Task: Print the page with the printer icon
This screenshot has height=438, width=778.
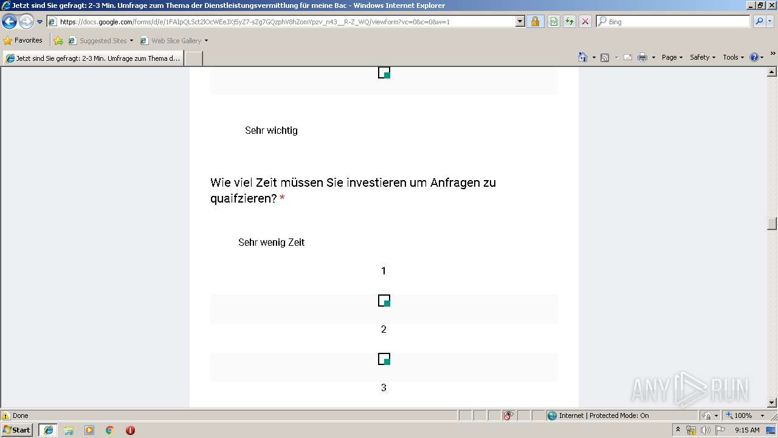Action: tap(642, 57)
